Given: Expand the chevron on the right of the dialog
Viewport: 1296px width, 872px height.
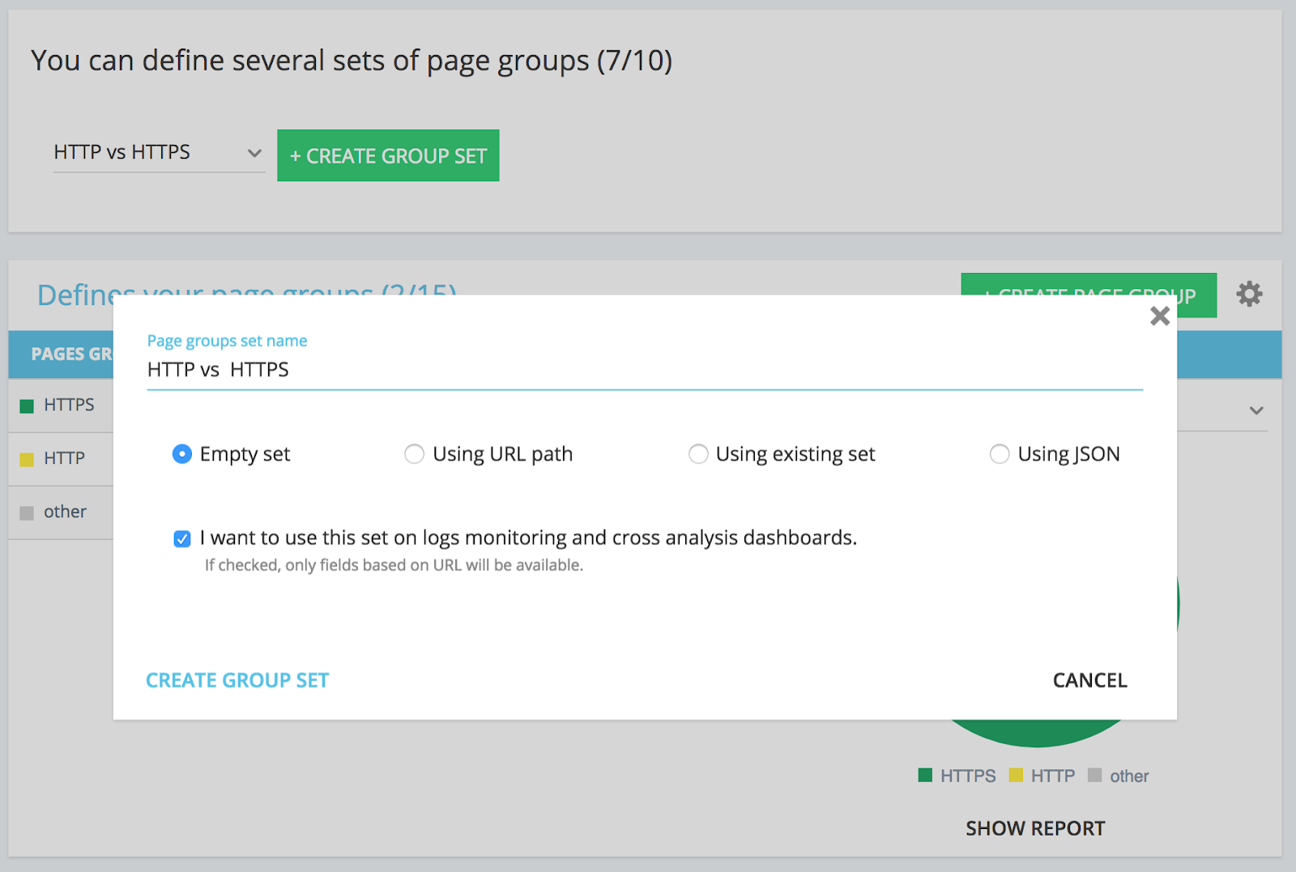Looking at the screenshot, I should tap(1255, 410).
